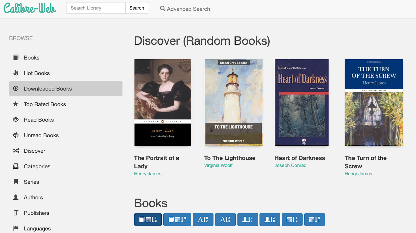Image resolution: width=416 pixels, height=233 pixels.
Task: Open Categories via the inbox icon
Action: click(16, 166)
